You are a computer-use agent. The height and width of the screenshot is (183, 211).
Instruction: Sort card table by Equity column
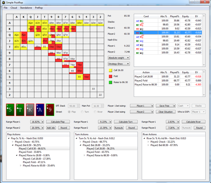point(185,16)
